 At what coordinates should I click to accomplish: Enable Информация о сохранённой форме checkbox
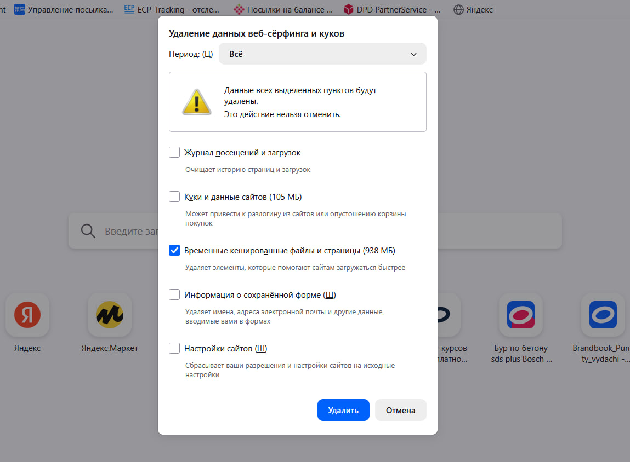pyautogui.click(x=174, y=294)
